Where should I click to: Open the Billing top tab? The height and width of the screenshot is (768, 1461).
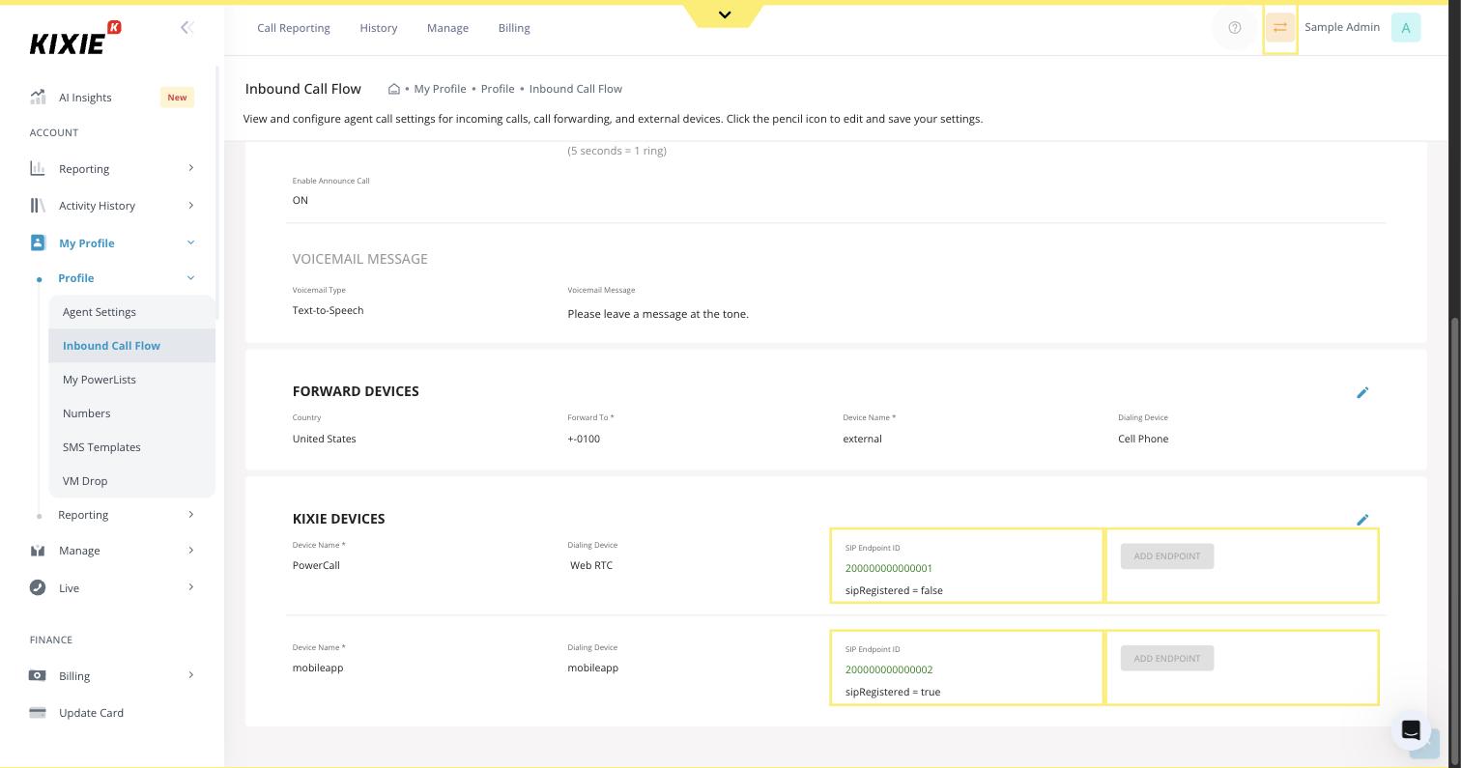(514, 28)
